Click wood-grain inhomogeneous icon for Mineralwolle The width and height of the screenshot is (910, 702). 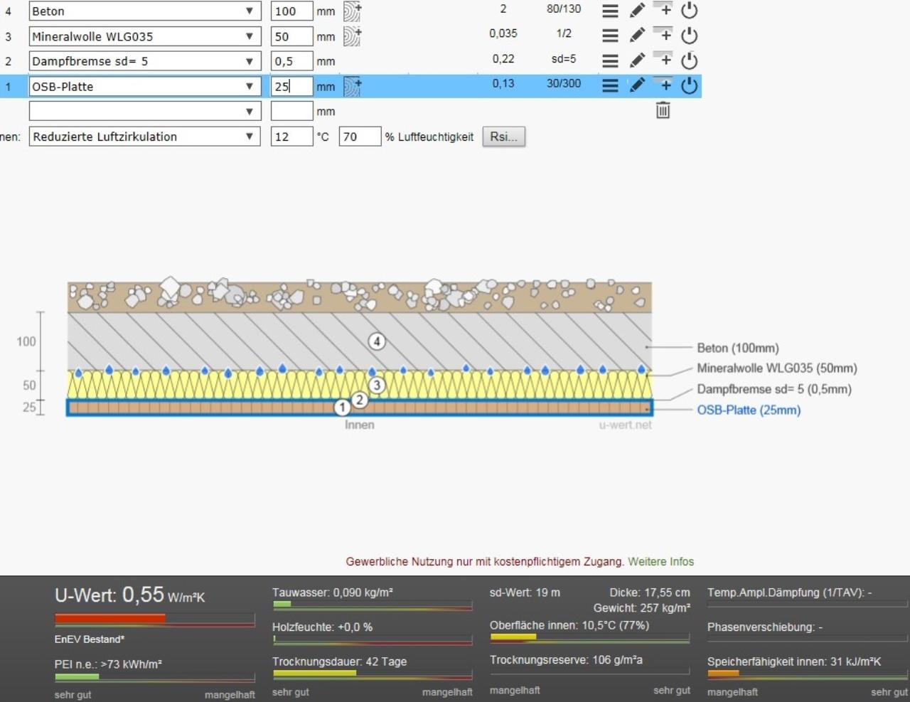coord(353,36)
